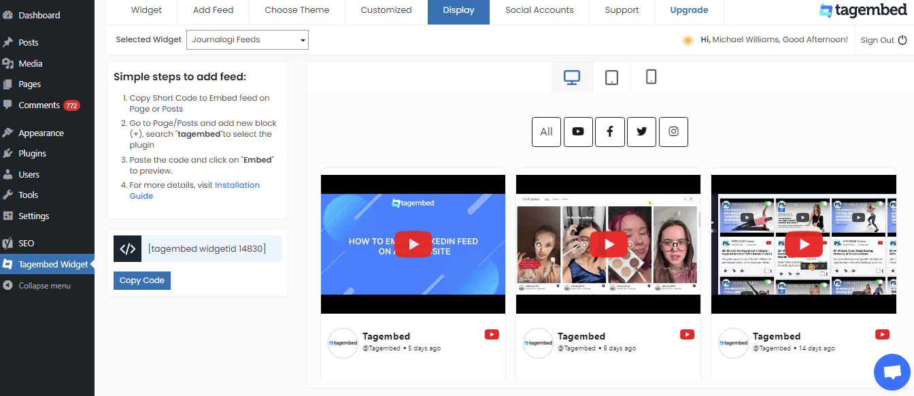Click the Sign Out power icon
This screenshot has height=396, width=914.
[903, 40]
